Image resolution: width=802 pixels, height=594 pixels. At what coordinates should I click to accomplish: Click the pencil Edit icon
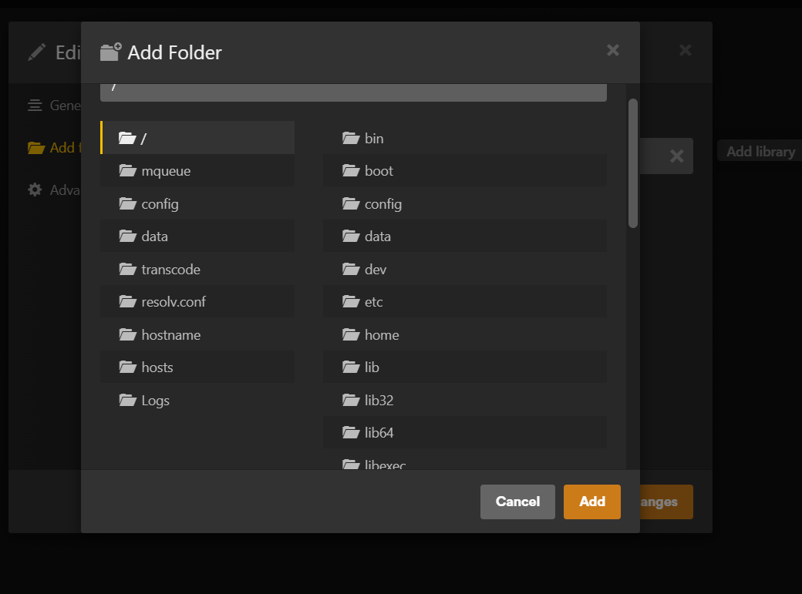(x=37, y=52)
